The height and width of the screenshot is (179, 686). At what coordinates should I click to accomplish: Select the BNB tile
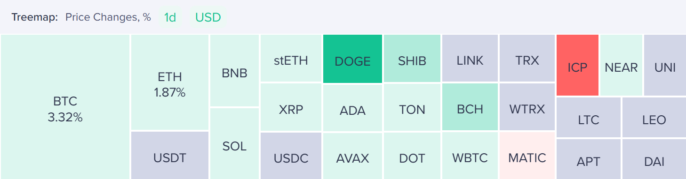(x=234, y=71)
